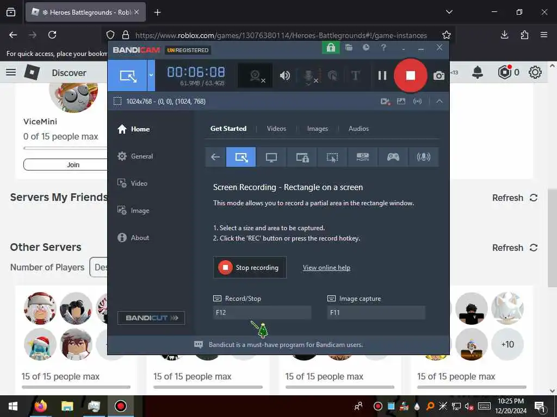Open the Robux balance icon
This screenshot has height=417, width=557.
click(504, 72)
